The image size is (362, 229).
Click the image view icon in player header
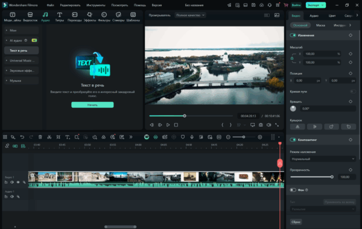pyautogui.click(x=277, y=15)
